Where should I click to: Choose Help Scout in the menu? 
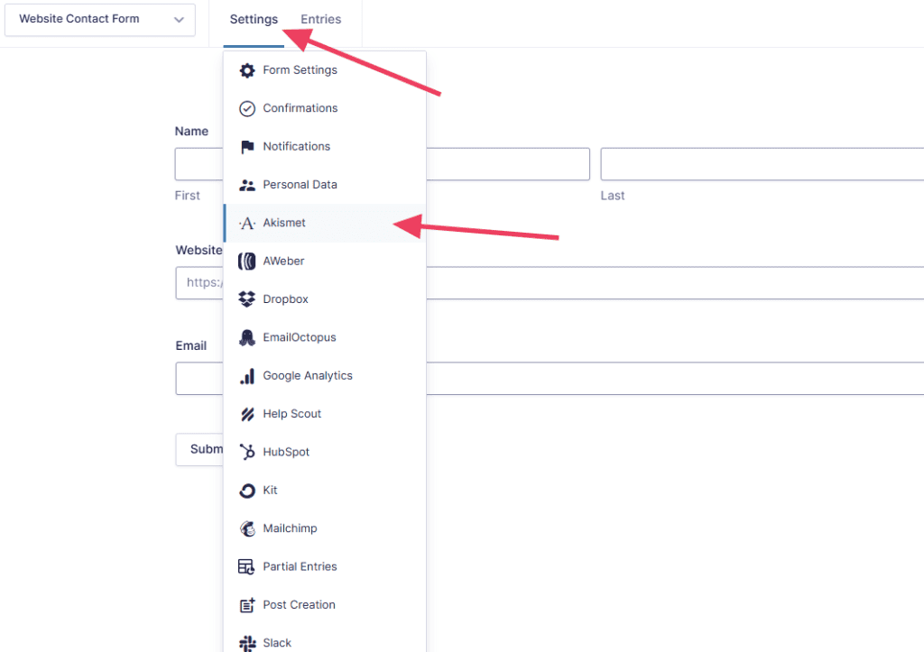(325, 414)
